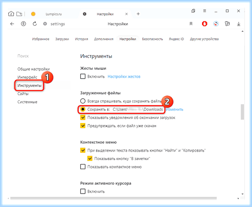Screen dimensions: 252x207
Task: Open the tab overview button showing 2
Action: tap(11, 14)
